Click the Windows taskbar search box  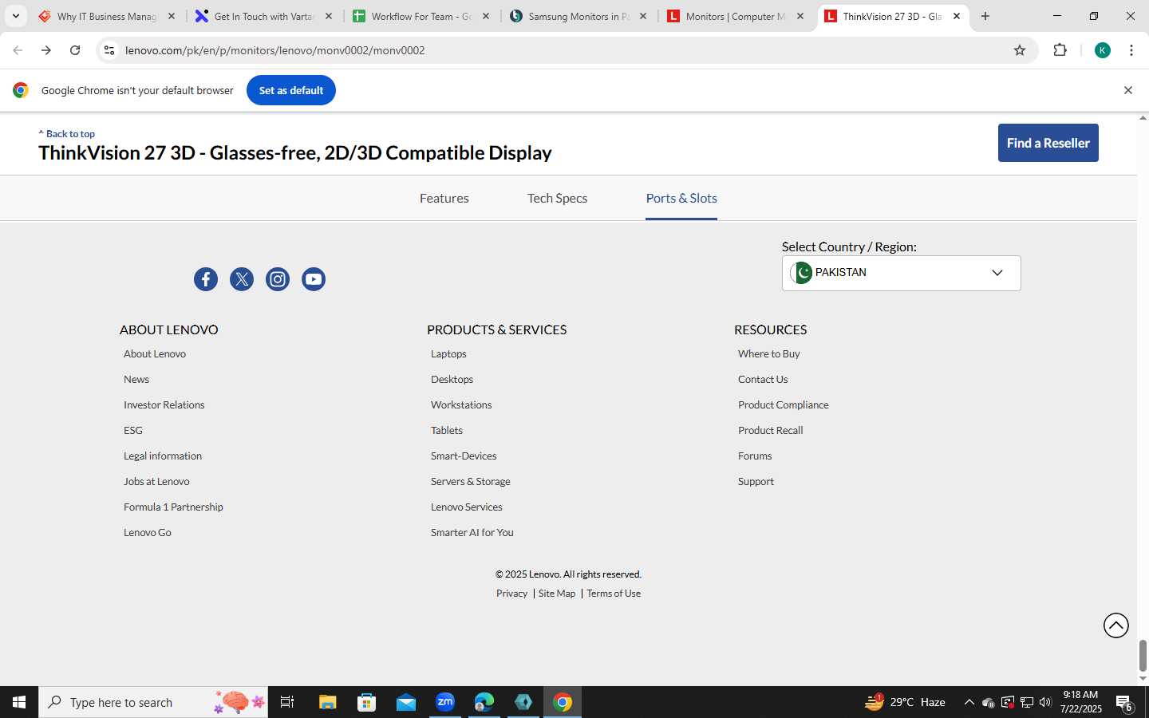153,702
